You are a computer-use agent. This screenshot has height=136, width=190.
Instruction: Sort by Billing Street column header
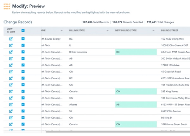(x=169, y=31)
